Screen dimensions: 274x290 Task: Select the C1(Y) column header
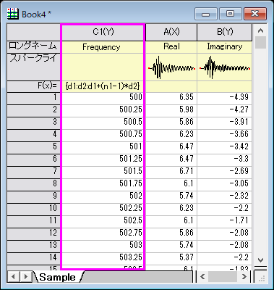103,32
